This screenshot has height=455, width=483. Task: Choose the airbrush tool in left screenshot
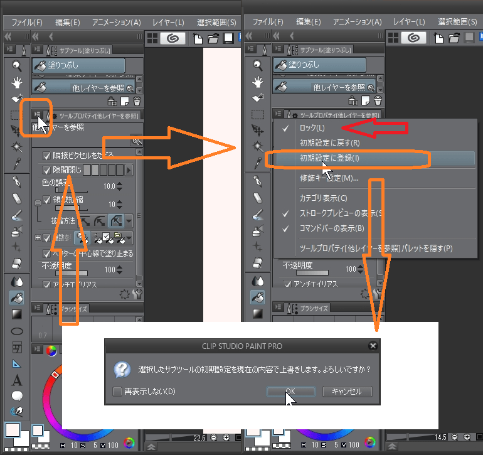(x=17, y=231)
